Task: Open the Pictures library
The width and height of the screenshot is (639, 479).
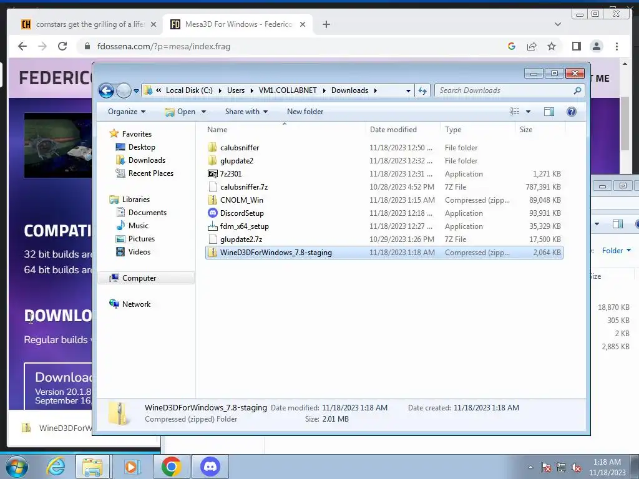Action: pos(142,239)
